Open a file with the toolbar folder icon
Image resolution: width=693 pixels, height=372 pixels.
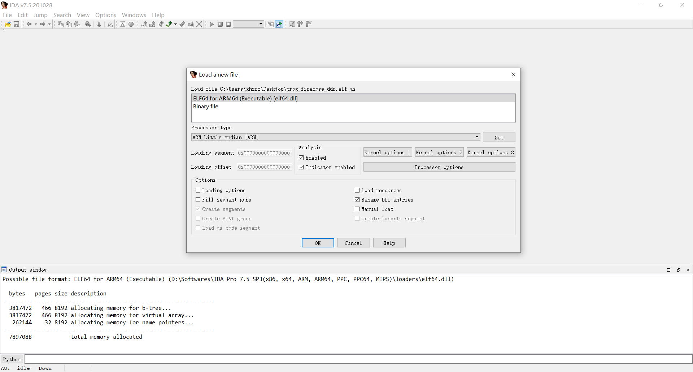[x=8, y=24]
